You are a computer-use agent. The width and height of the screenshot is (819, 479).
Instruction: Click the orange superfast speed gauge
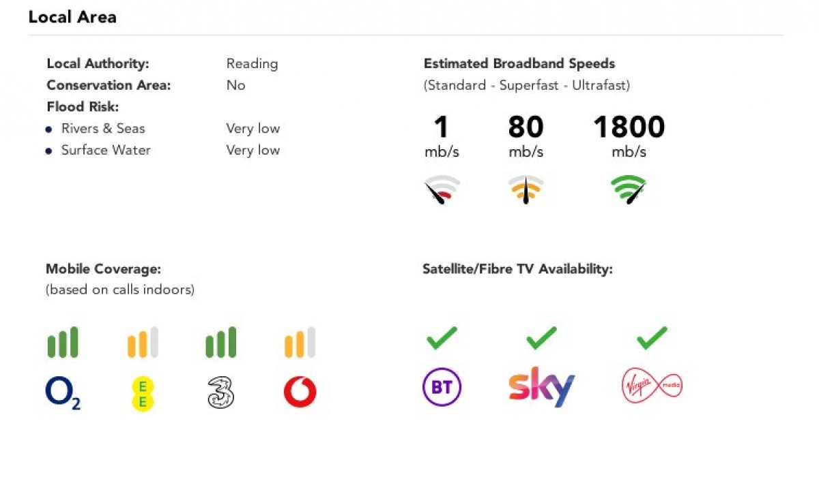click(x=526, y=189)
